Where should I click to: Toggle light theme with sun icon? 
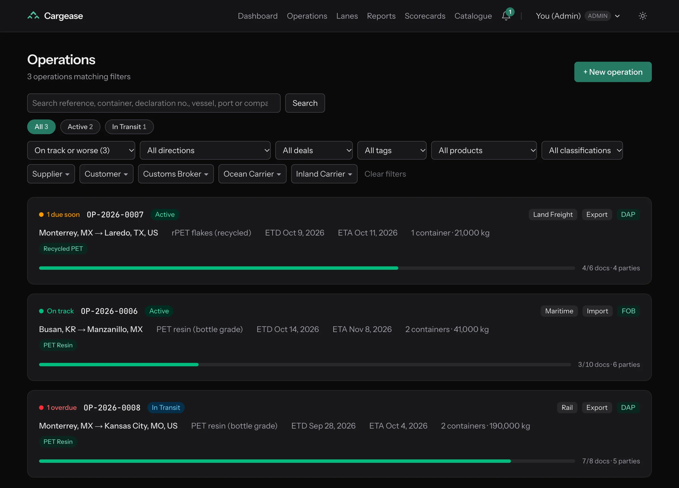[643, 16]
